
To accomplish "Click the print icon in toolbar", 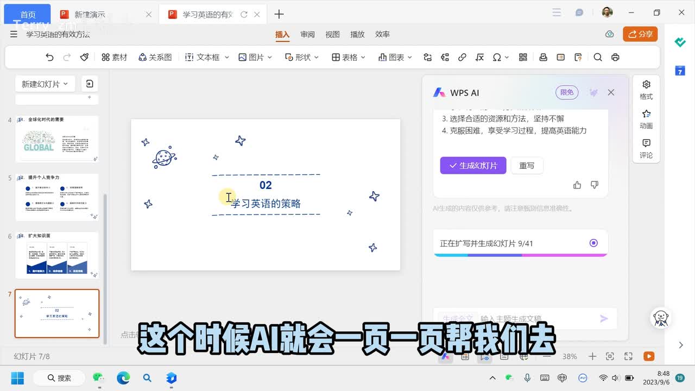I will [x=615, y=57].
